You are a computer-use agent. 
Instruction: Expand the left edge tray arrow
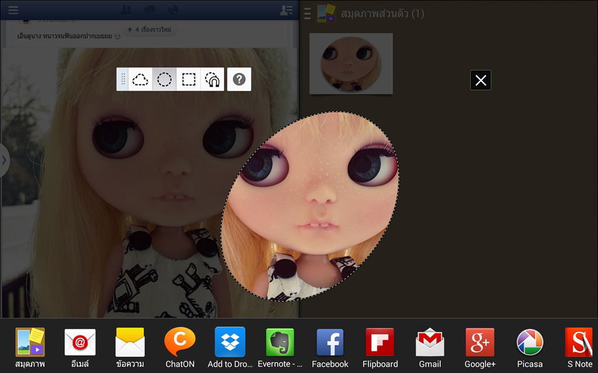(x=4, y=160)
